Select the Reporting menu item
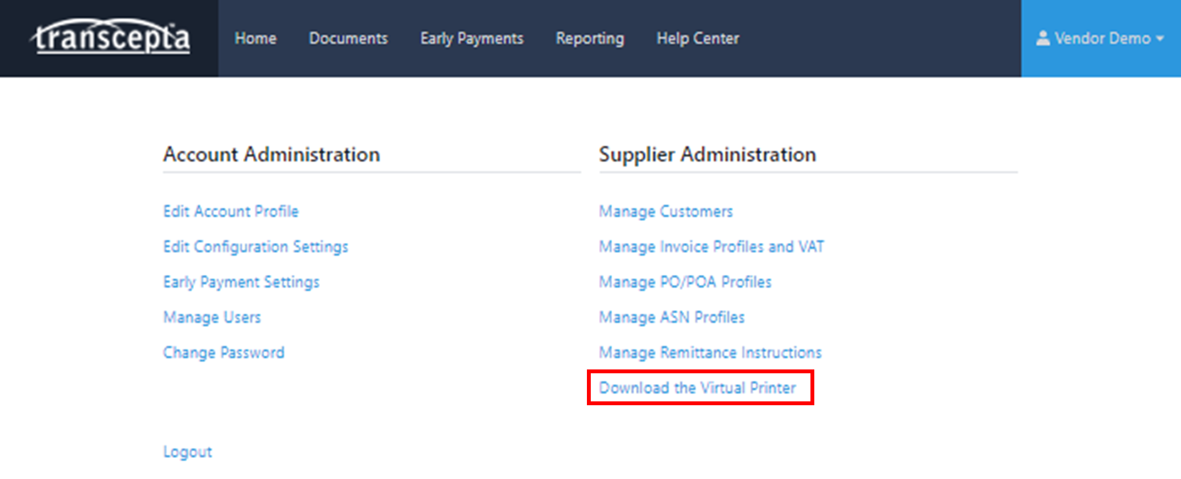1181x479 pixels. [590, 39]
